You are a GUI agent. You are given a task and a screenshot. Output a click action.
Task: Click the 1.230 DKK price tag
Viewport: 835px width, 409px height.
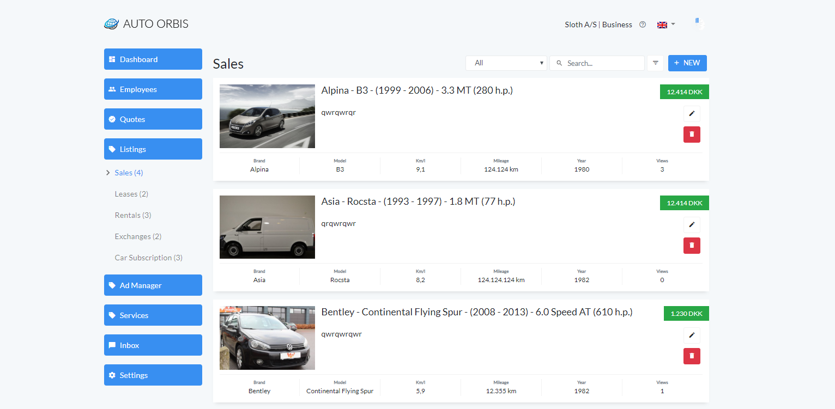(x=686, y=314)
